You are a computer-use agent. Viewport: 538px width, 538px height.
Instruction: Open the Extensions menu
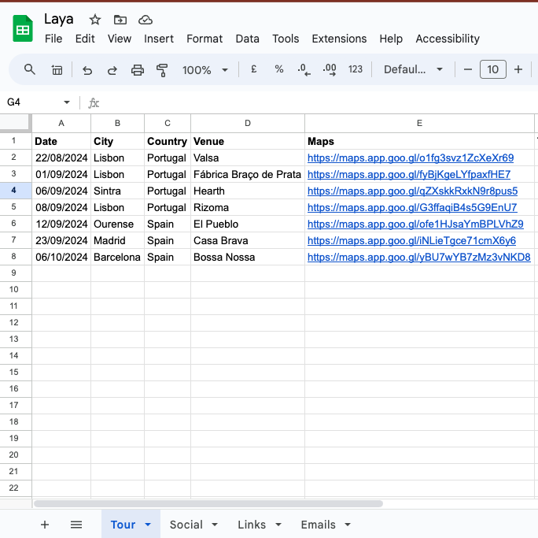pos(339,39)
